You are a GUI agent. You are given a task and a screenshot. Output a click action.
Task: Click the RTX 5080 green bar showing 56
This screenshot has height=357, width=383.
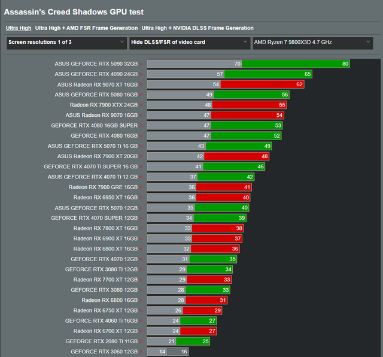(x=251, y=95)
